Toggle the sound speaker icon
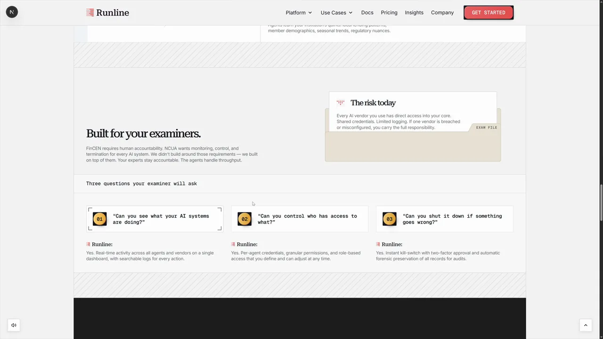 (x=14, y=325)
